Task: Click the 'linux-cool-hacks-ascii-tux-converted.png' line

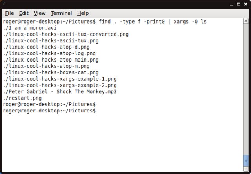Action: tap(65, 34)
